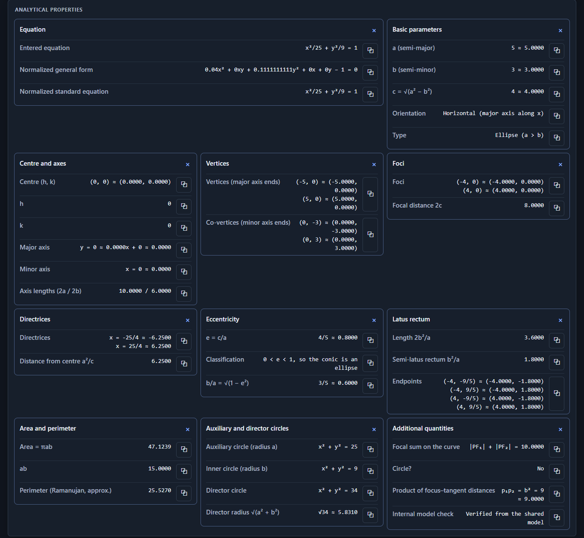Close the Latus rectum card
Image resolution: width=584 pixels, height=538 pixels.
tap(560, 320)
